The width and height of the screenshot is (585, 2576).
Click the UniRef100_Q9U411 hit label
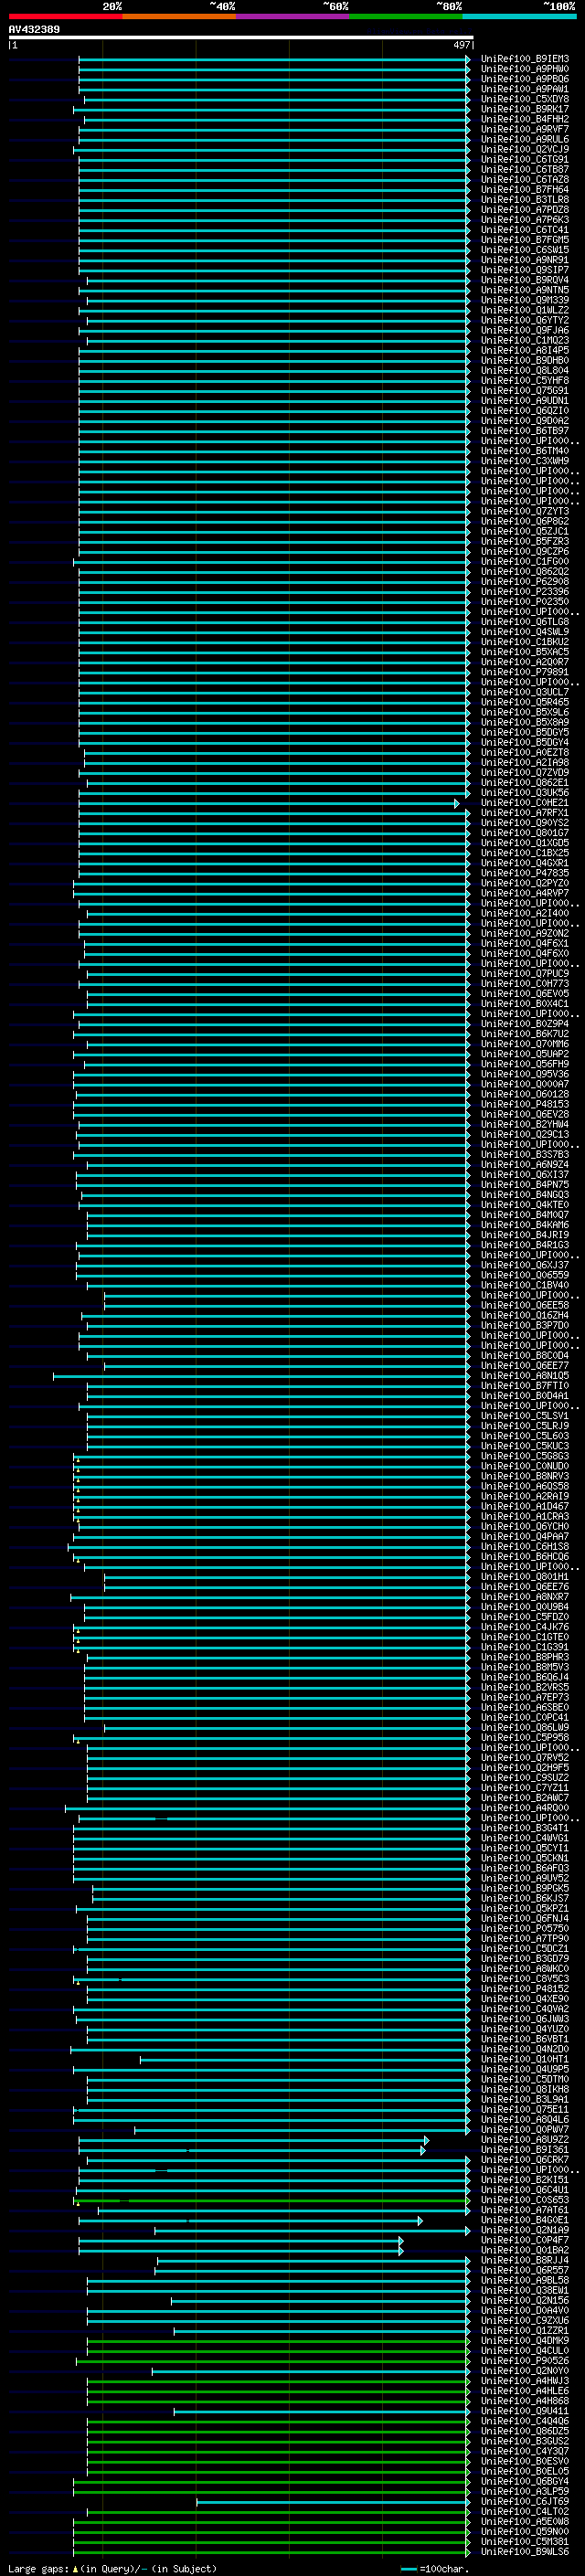click(x=524, y=2411)
